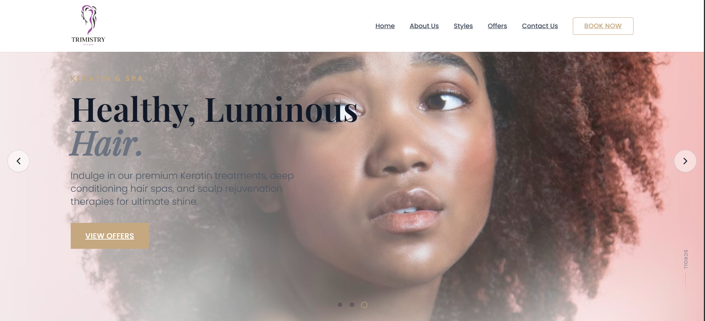Image resolution: width=705 pixels, height=321 pixels.
Task: Select the second carousel dot
Action: pos(352,305)
